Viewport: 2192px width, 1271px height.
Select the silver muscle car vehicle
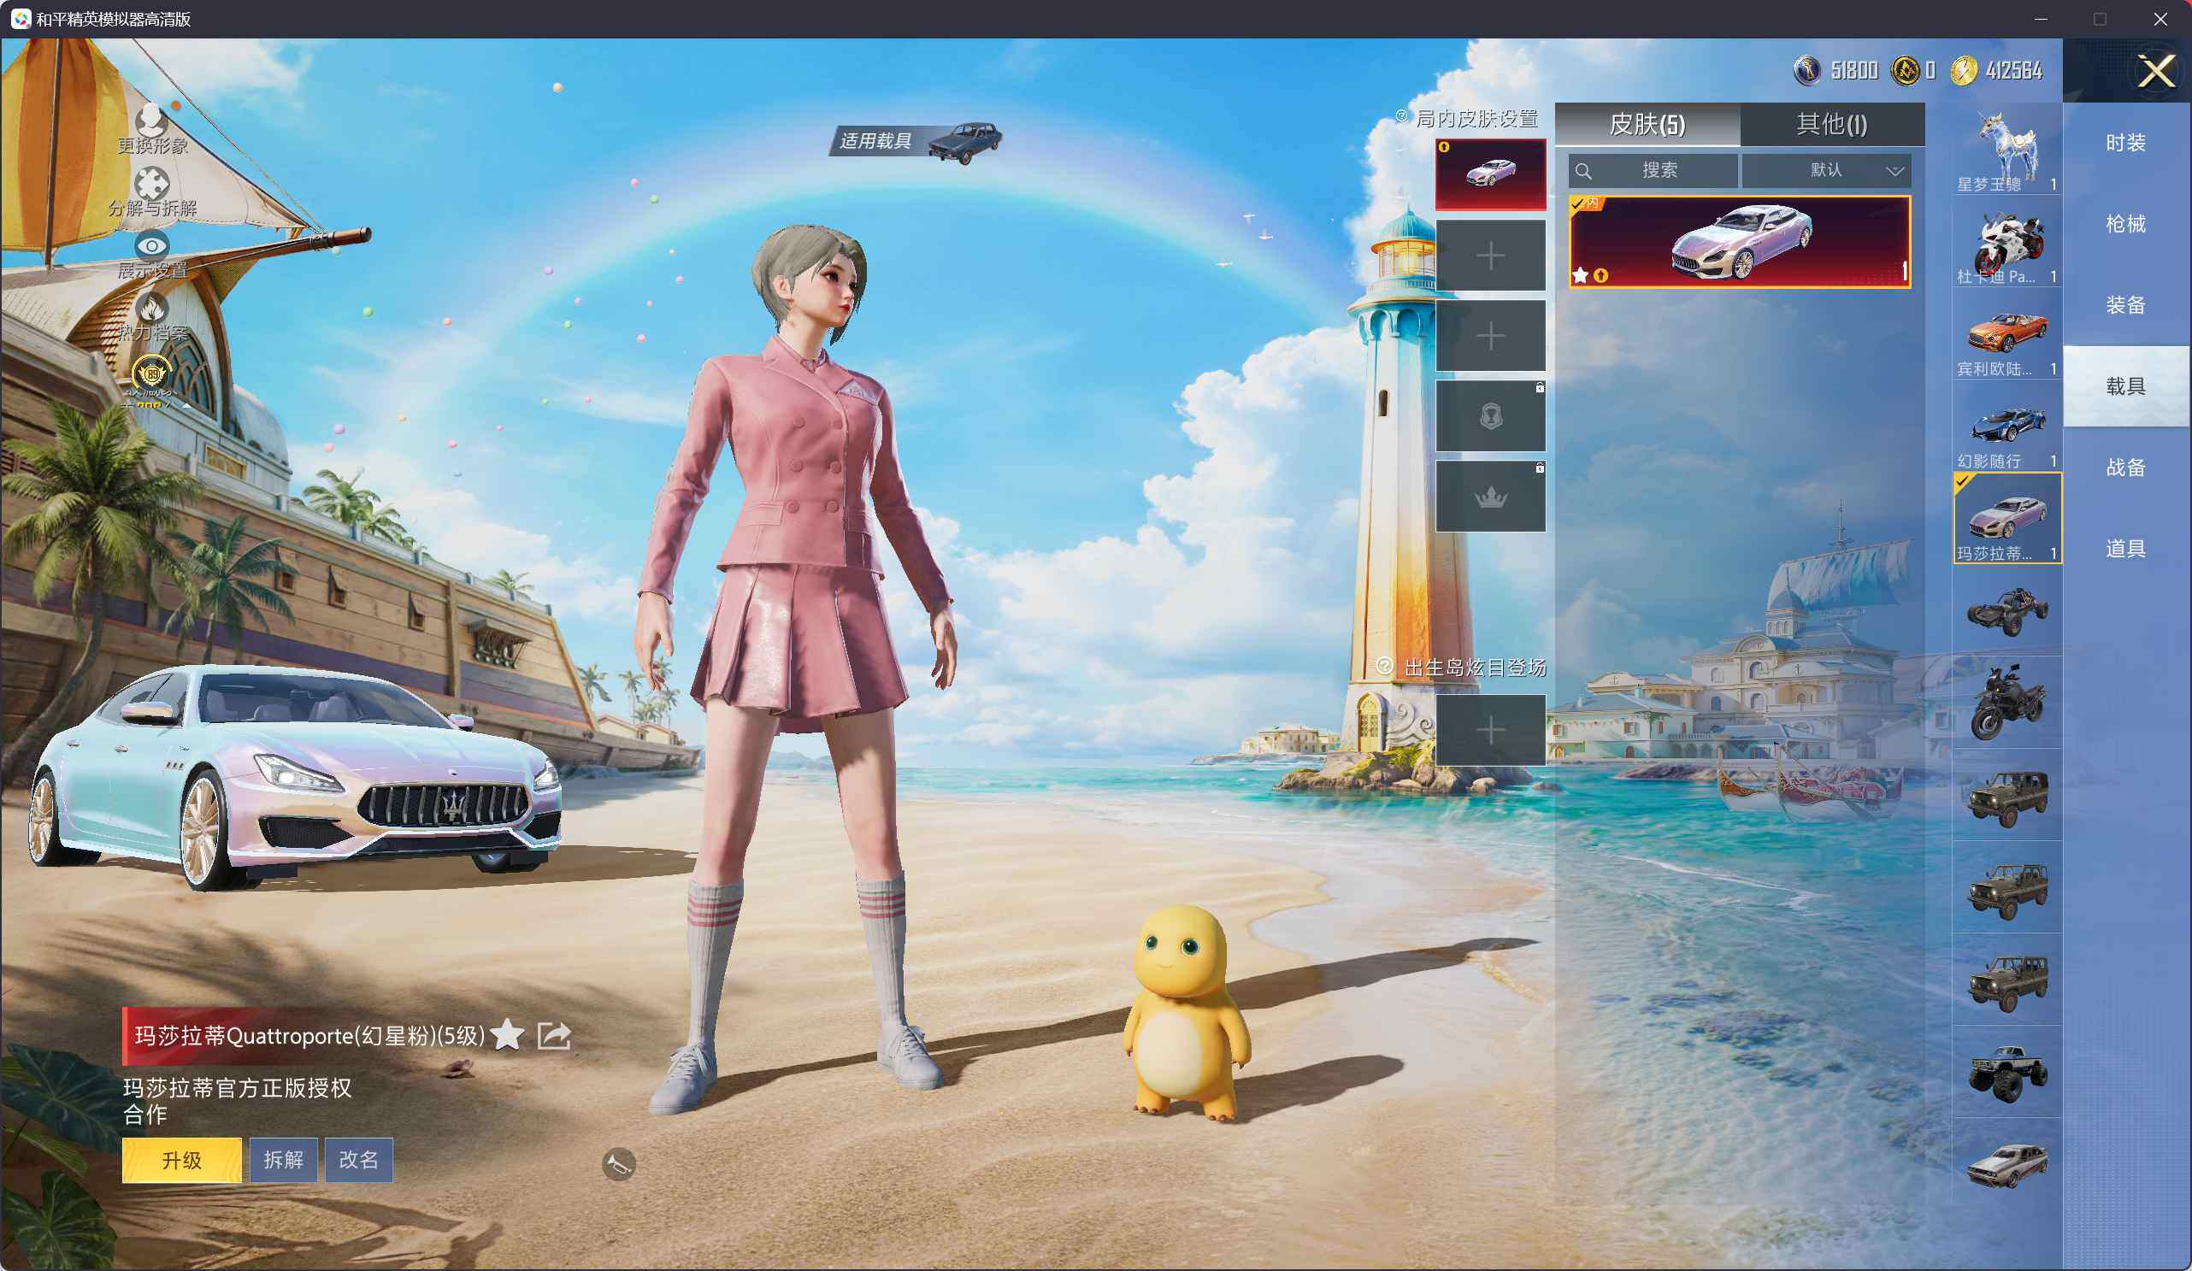click(x=2006, y=1165)
